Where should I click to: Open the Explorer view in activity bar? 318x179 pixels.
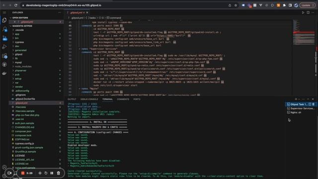(4, 20)
